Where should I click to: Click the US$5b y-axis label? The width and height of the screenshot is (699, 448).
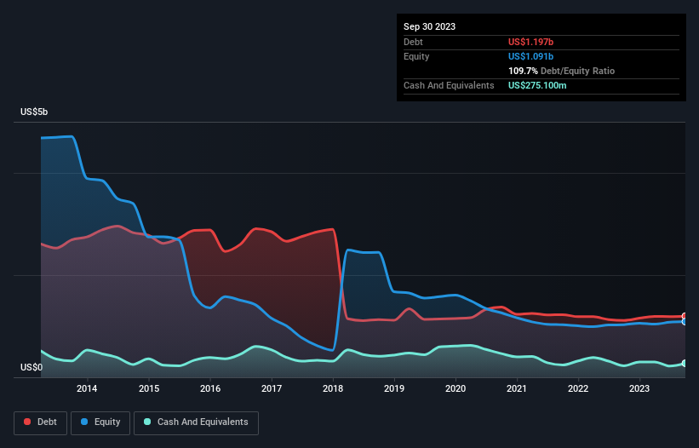pos(34,112)
